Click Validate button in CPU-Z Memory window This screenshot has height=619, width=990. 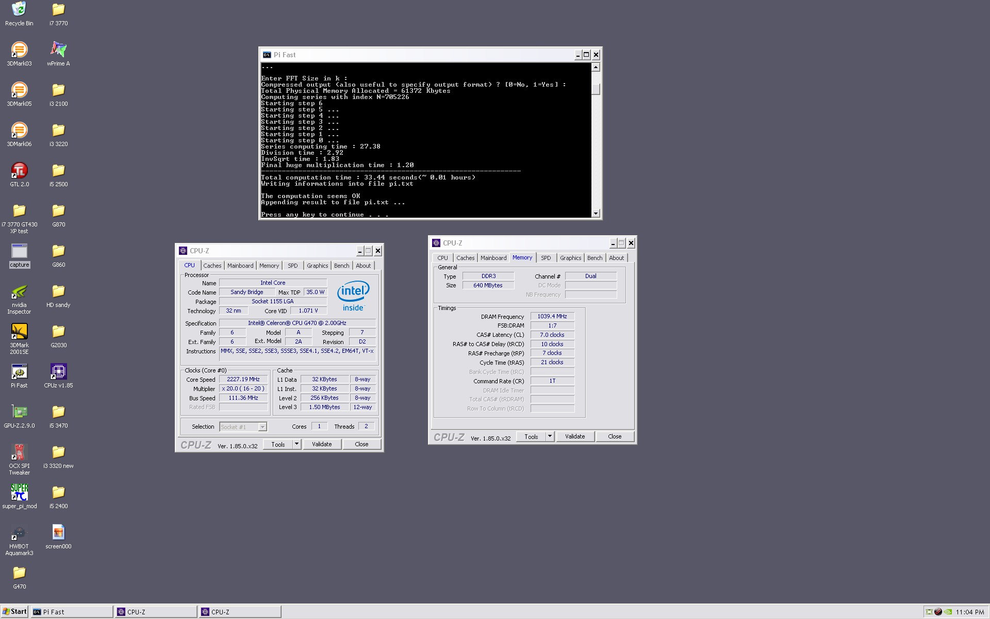pos(575,436)
